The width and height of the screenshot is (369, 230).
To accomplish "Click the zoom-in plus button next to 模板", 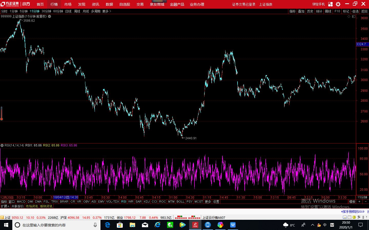I will pos(359,202).
